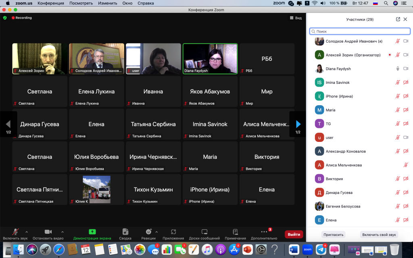The width and height of the screenshot is (413, 258).
Task: Toggle camera icon for user in list
Action: click(x=406, y=137)
